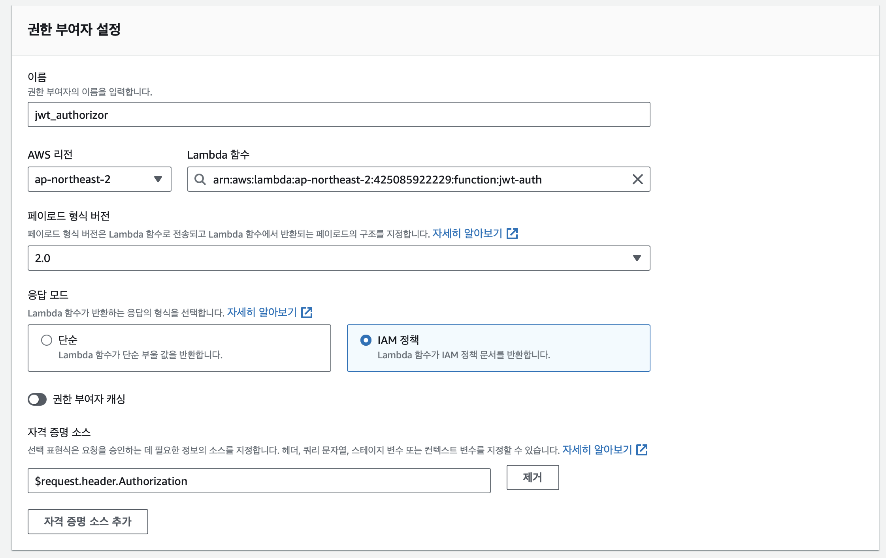Click the Lambda 함수 label
886x558 pixels.
tap(219, 155)
